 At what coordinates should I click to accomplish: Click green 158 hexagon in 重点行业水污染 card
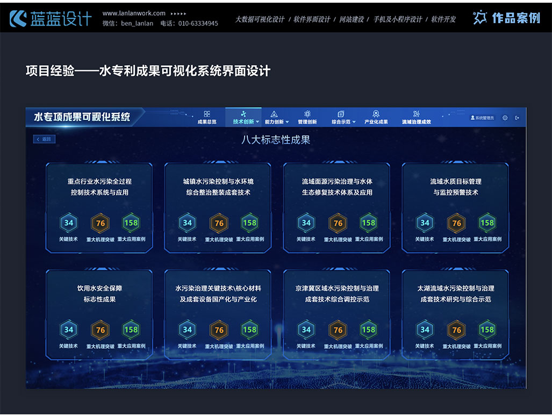tap(131, 223)
